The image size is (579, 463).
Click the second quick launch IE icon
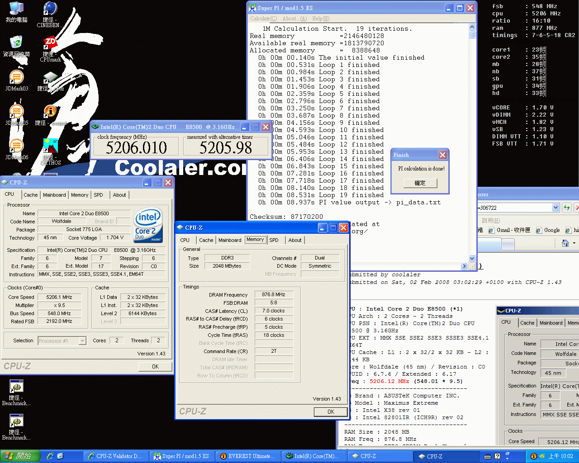pyautogui.click(x=61, y=456)
